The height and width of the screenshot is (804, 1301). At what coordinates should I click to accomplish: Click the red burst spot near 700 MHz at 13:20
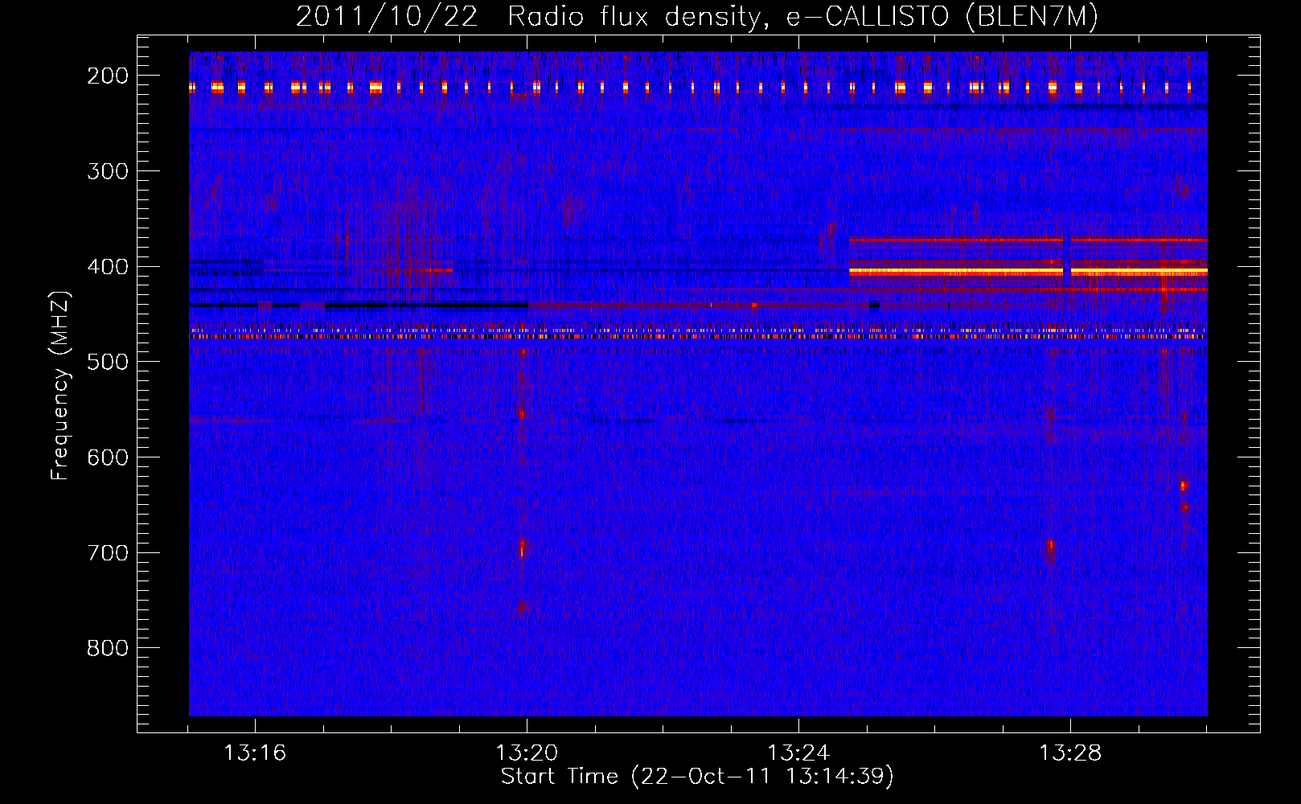(x=522, y=548)
